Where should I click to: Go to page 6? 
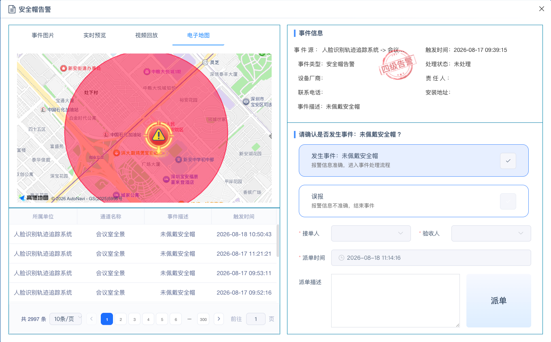(176, 319)
